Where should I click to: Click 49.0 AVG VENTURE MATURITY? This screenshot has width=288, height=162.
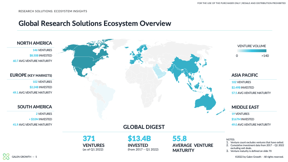(x=251, y=125)
